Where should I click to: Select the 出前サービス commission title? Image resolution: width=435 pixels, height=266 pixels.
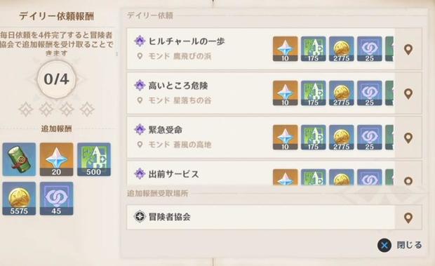(174, 174)
